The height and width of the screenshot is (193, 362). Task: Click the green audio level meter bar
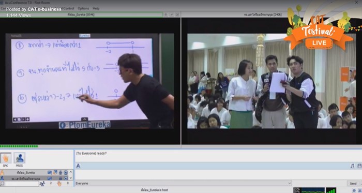click(x=19, y=146)
